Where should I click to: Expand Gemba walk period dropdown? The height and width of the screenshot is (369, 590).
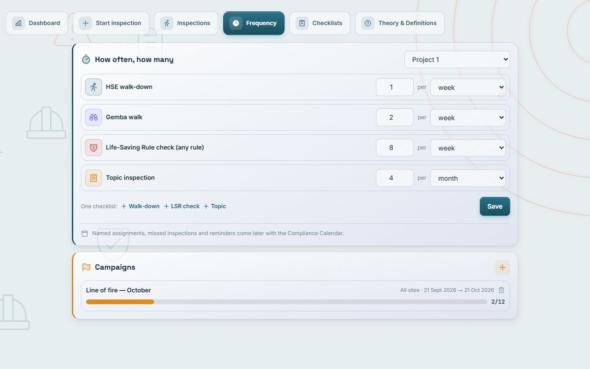[x=468, y=118]
